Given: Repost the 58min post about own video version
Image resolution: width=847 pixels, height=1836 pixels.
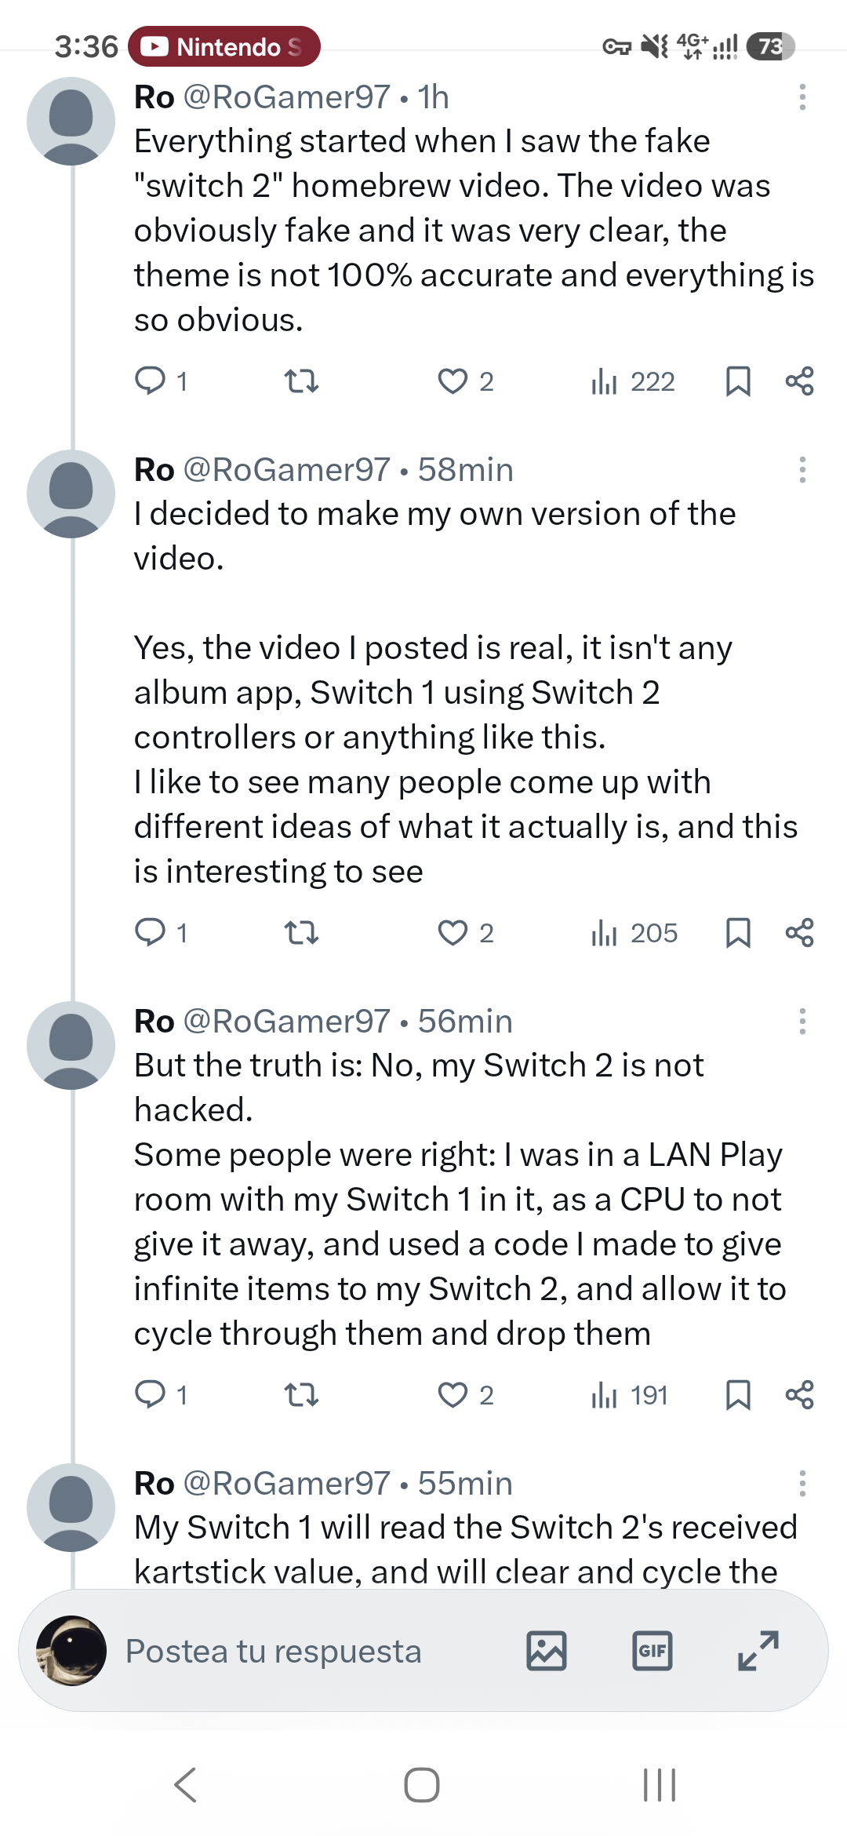Looking at the screenshot, I should [x=300, y=933].
